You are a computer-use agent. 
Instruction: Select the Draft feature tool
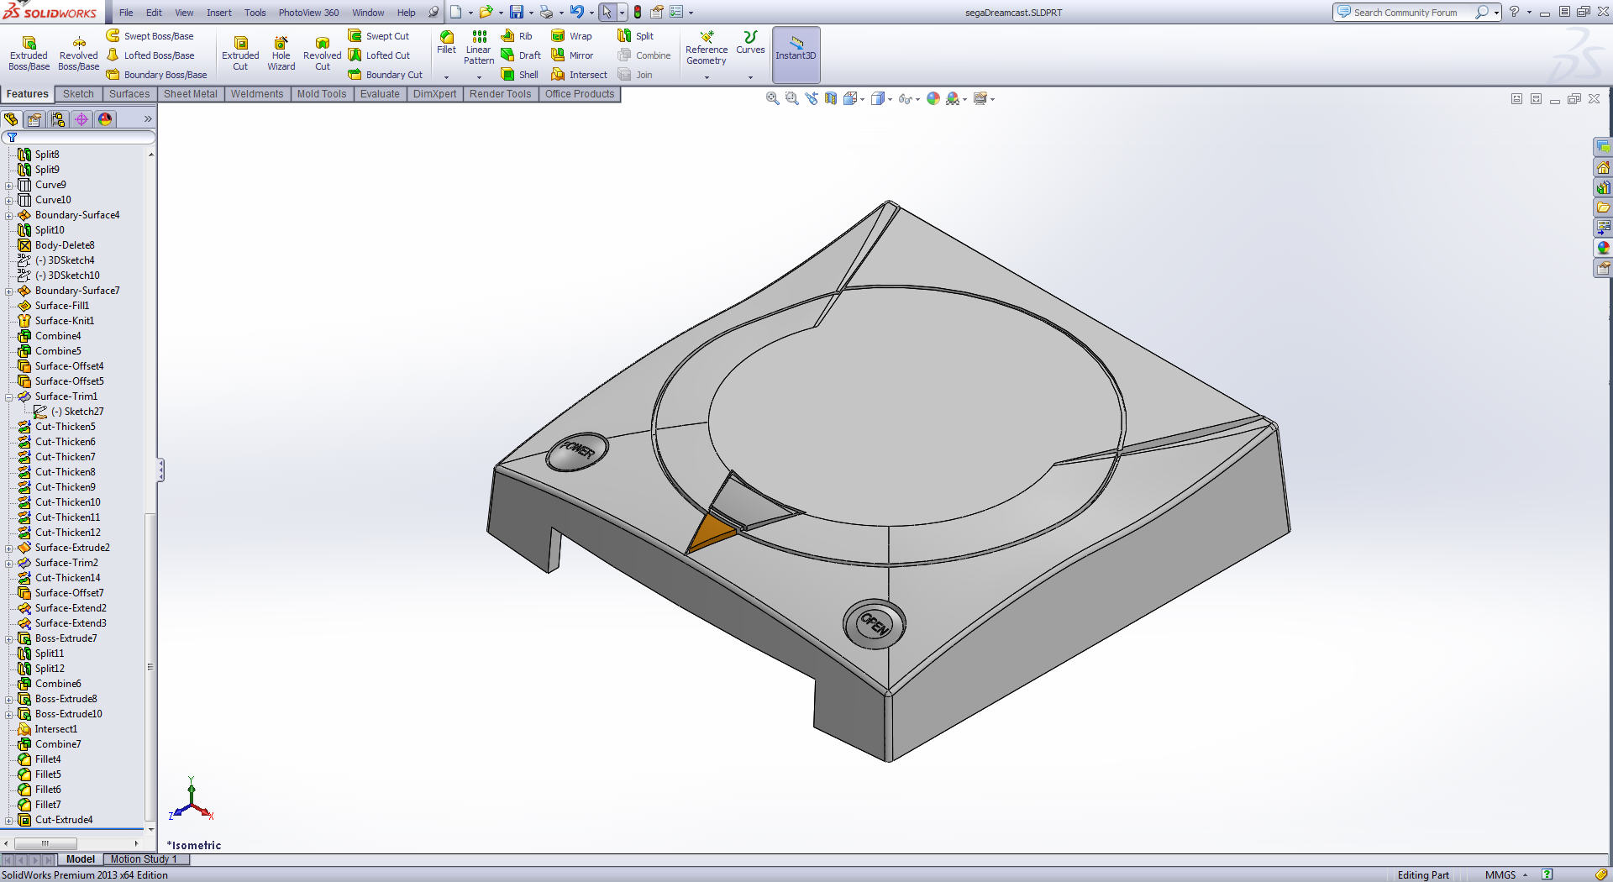click(x=521, y=55)
